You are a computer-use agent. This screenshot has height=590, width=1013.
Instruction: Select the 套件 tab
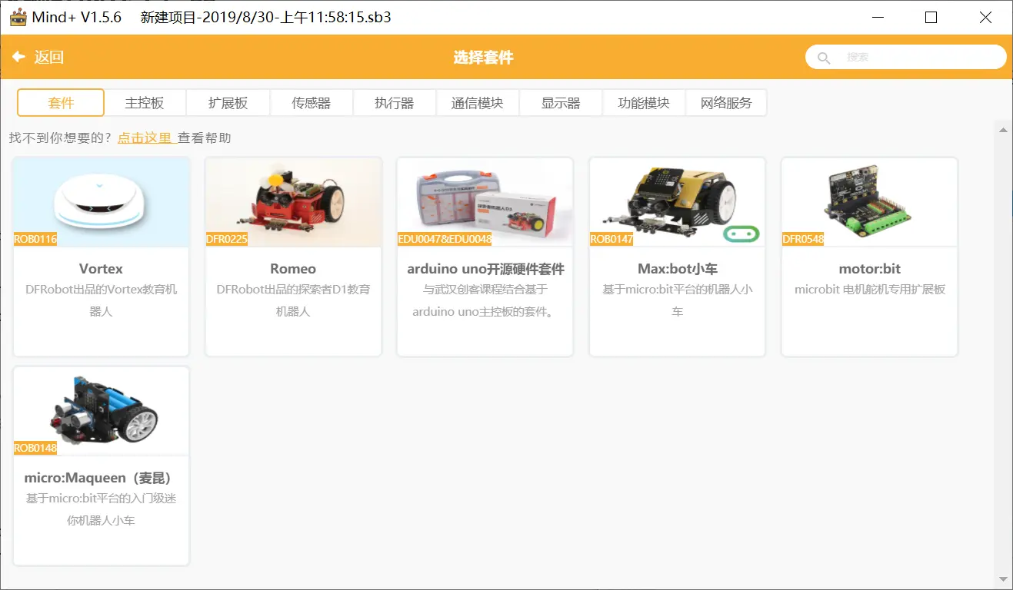pyautogui.click(x=61, y=103)
